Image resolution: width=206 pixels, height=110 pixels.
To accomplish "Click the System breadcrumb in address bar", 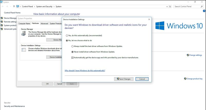I will click(59, 6).
